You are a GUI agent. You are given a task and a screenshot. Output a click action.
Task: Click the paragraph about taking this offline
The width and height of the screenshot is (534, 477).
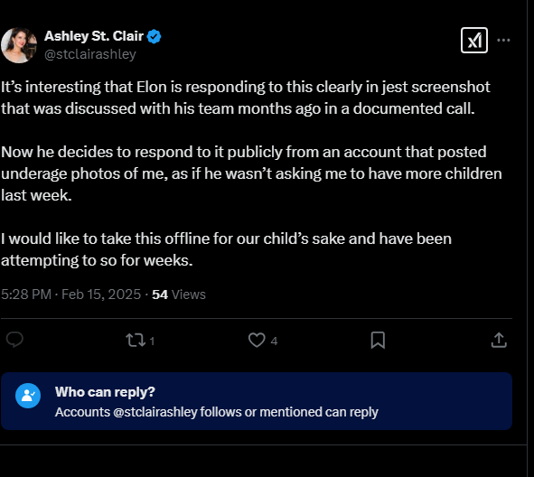point(226,249)
